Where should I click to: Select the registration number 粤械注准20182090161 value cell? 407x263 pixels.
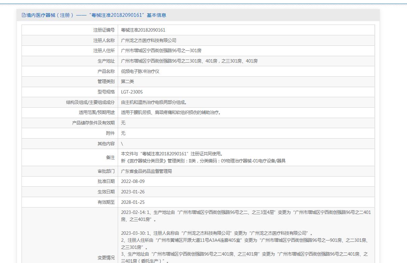(143, 30)
